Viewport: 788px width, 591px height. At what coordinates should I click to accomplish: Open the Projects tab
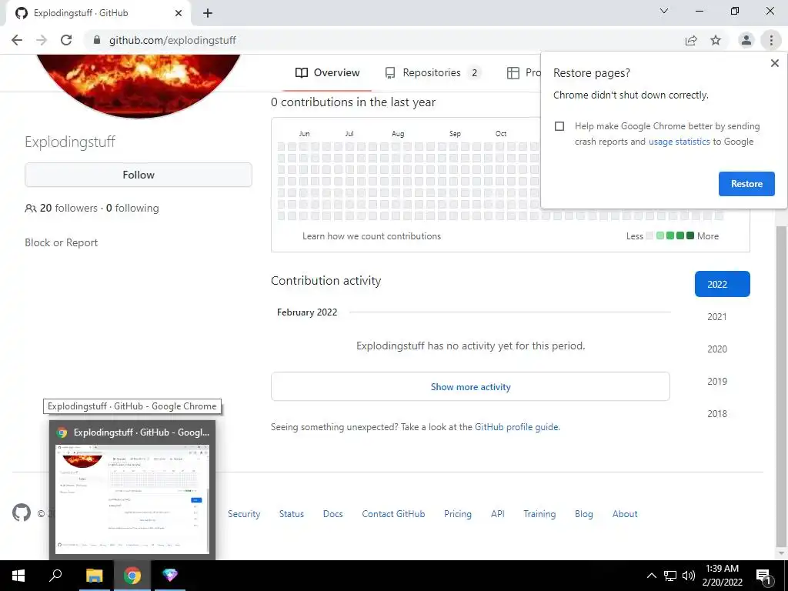point(523,73)
